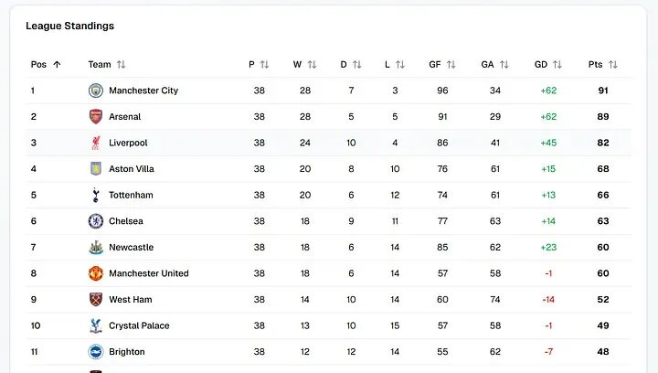Sort table by Pos column arrow

click(x=57, y=65)
